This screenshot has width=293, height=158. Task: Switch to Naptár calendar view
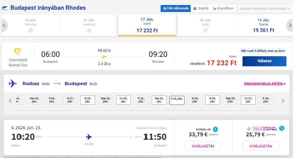201,8
